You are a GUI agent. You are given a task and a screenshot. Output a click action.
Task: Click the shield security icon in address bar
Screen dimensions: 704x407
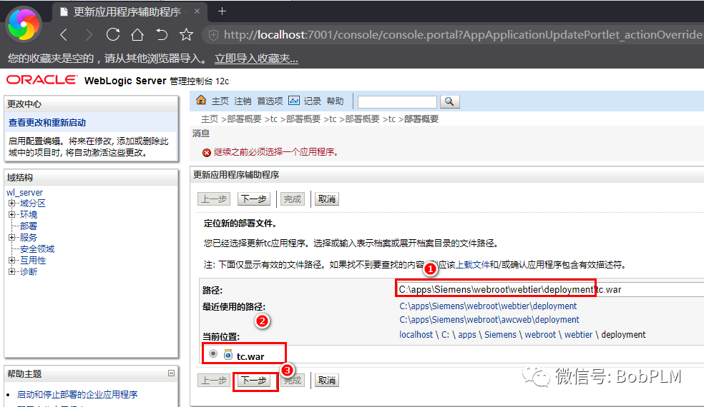pyautogui.click(x=213, y=35)
